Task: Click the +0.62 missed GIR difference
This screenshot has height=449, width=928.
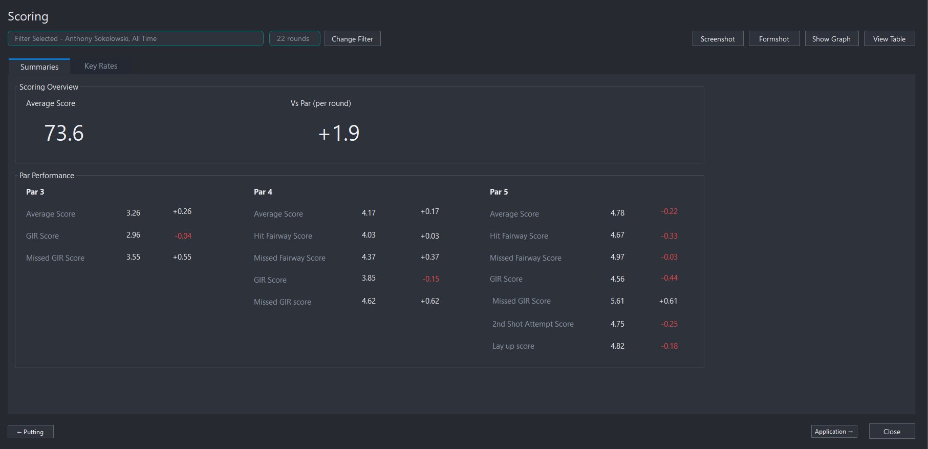Action: click(x=430, y=301)
